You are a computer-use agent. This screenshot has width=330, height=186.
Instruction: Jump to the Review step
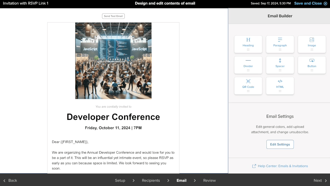[209, 180]
